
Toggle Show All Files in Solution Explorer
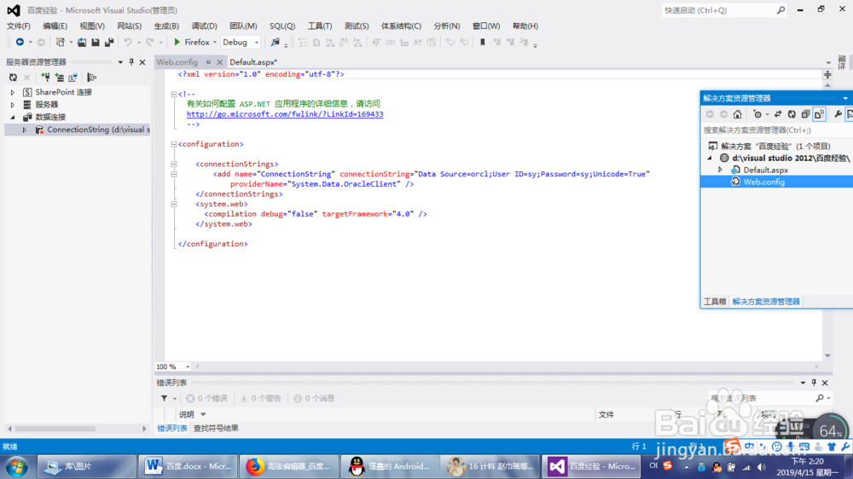pyautogui.click(x=819, y=114)
